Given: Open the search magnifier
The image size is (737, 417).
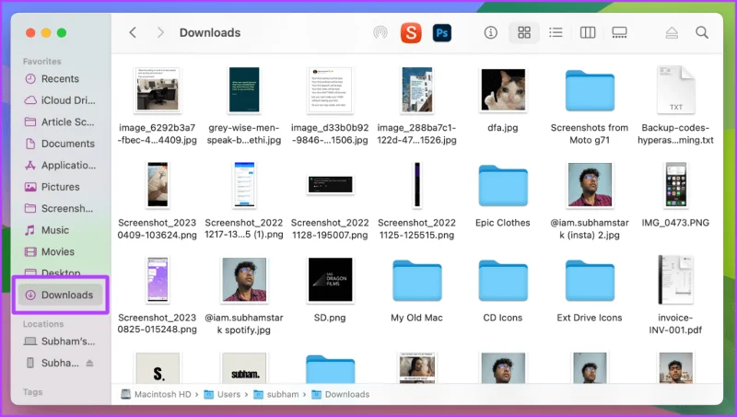Looking at the screenshot, I should (702, 32).
